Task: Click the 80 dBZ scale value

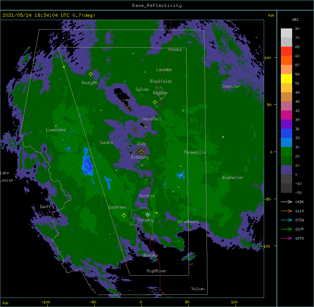Action: (297, 29)
